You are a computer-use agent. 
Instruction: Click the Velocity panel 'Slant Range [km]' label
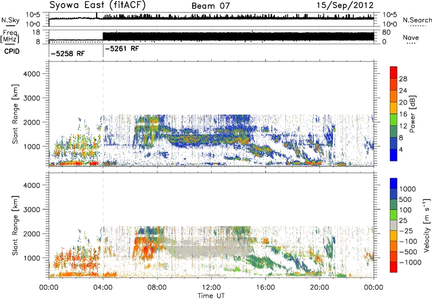tap(15, 226)
